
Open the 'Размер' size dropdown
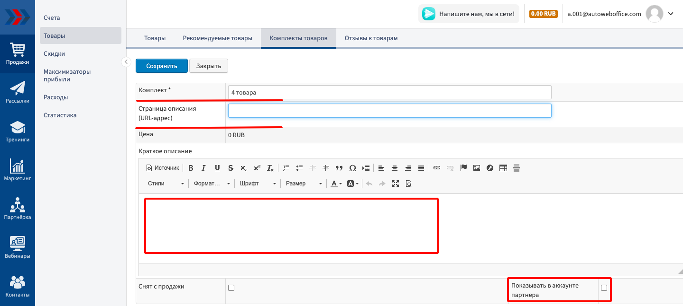pyautogui.click(x=304, y=184)
